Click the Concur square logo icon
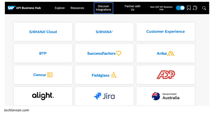The width and height of the screenshot is (211, 113). tap(50, 75)
